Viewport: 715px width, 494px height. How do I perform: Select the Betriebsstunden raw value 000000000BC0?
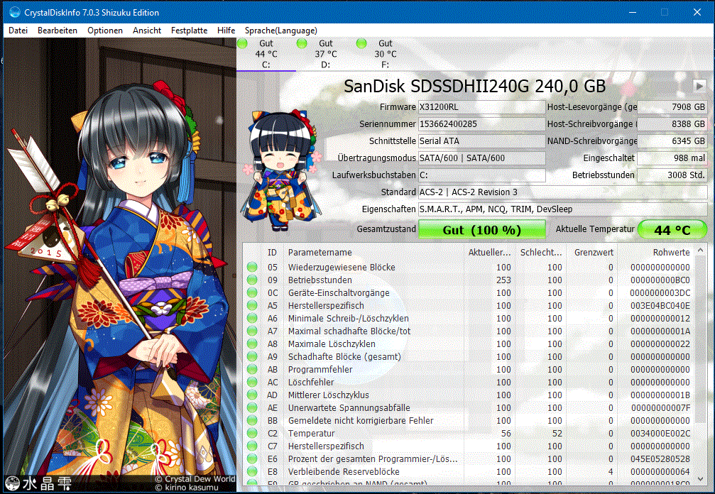(660, 280)
